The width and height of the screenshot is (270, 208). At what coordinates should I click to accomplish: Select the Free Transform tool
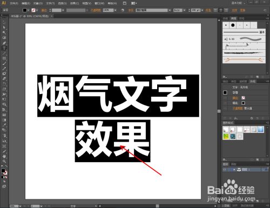coord(4,99)
